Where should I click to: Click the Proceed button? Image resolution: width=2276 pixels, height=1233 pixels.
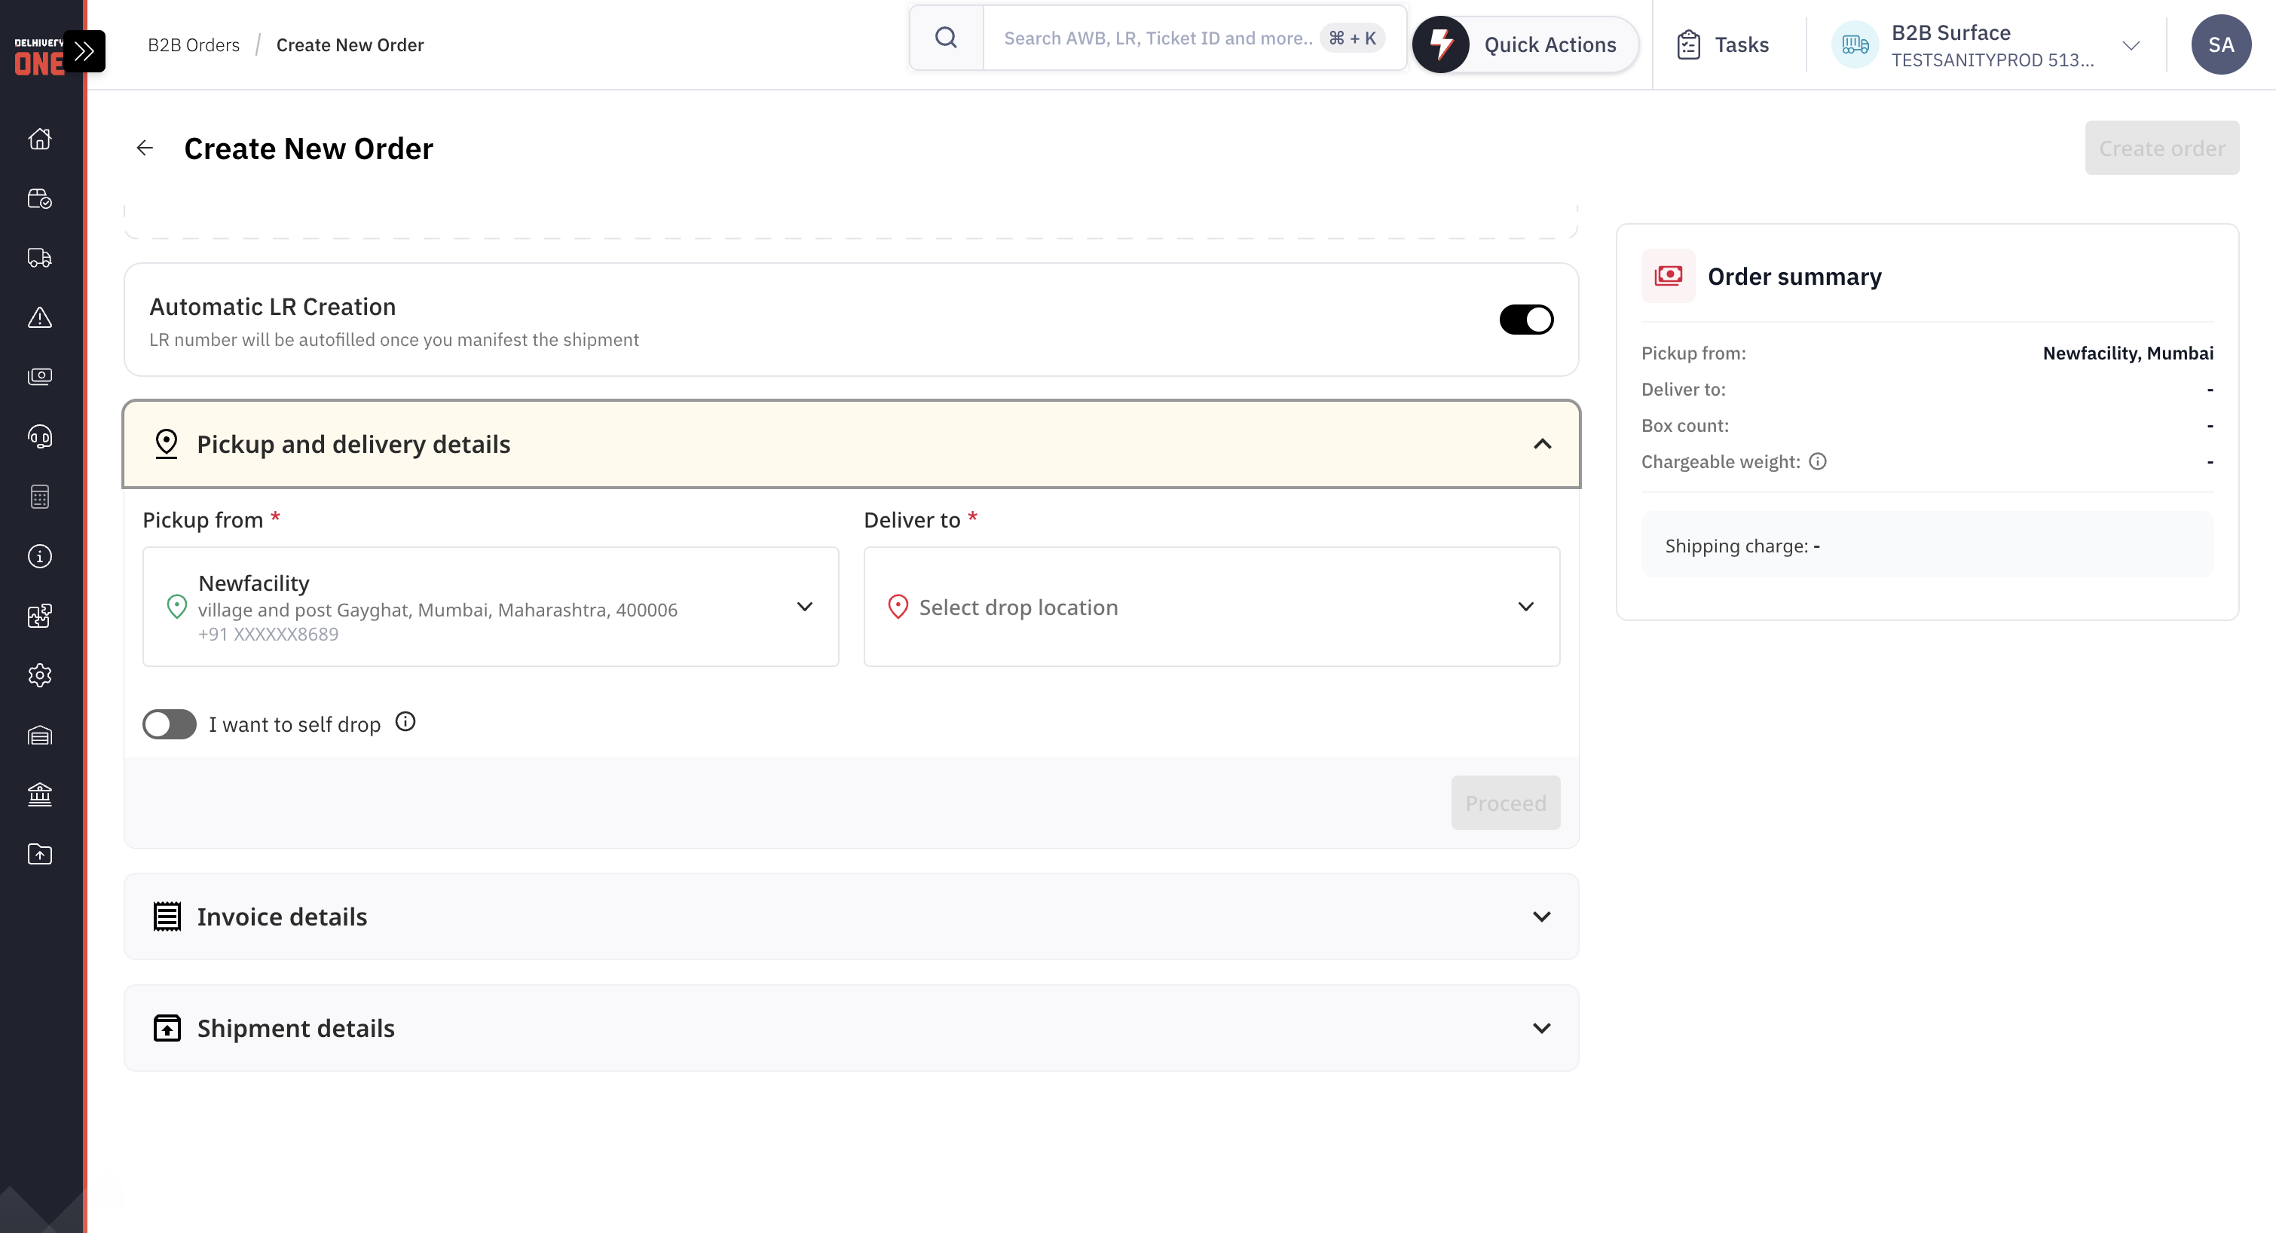click(1506, 803)
